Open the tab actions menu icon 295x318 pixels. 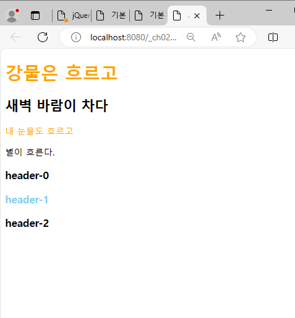coord(35,15)
